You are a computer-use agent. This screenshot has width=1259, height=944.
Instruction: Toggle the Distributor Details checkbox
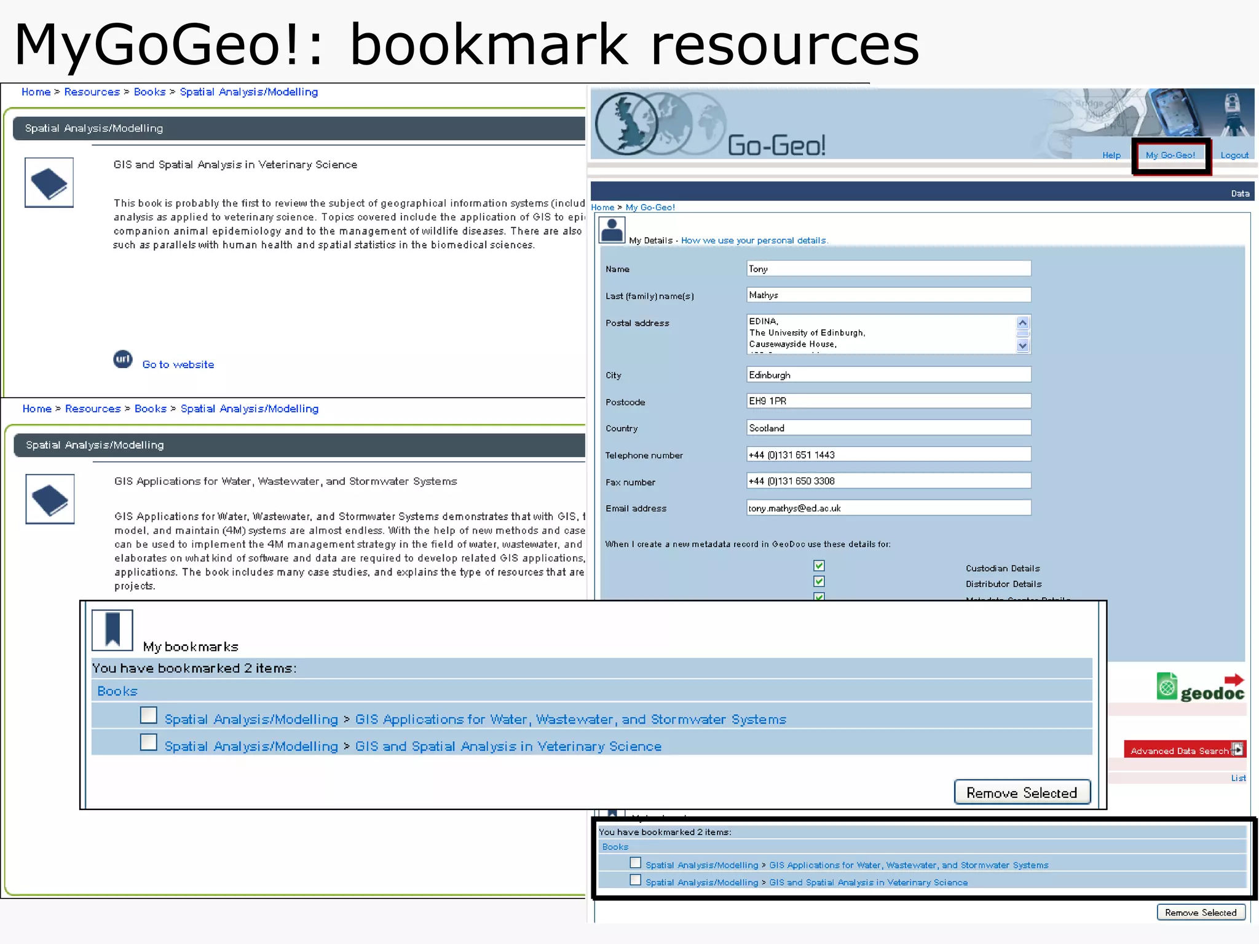pos(819,581)
